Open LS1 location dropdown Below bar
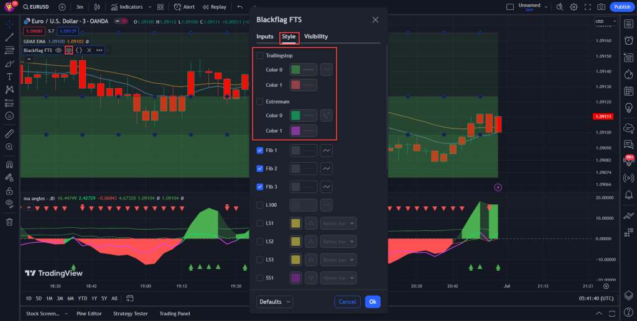This screenshot has height=321, width=637. pos(338,224)
